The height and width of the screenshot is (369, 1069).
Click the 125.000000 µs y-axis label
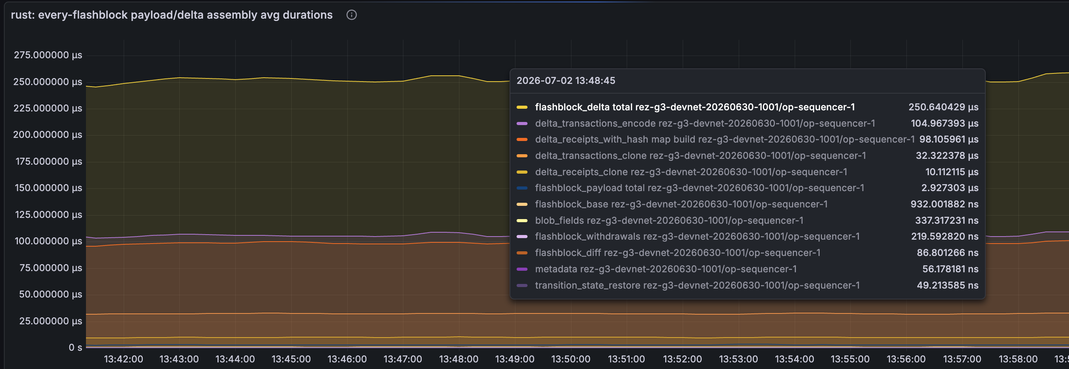tap(49, 214)
